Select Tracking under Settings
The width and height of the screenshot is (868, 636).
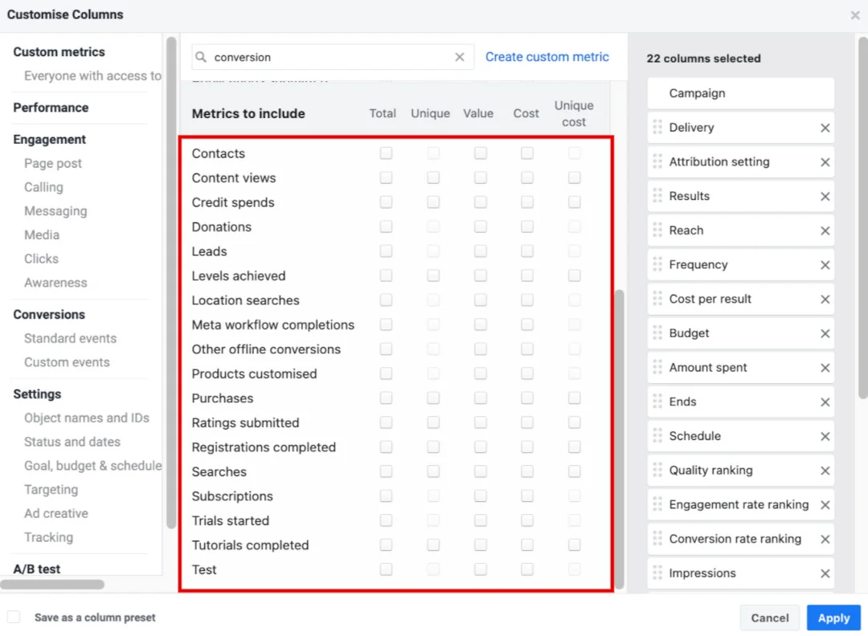point(49,537)
